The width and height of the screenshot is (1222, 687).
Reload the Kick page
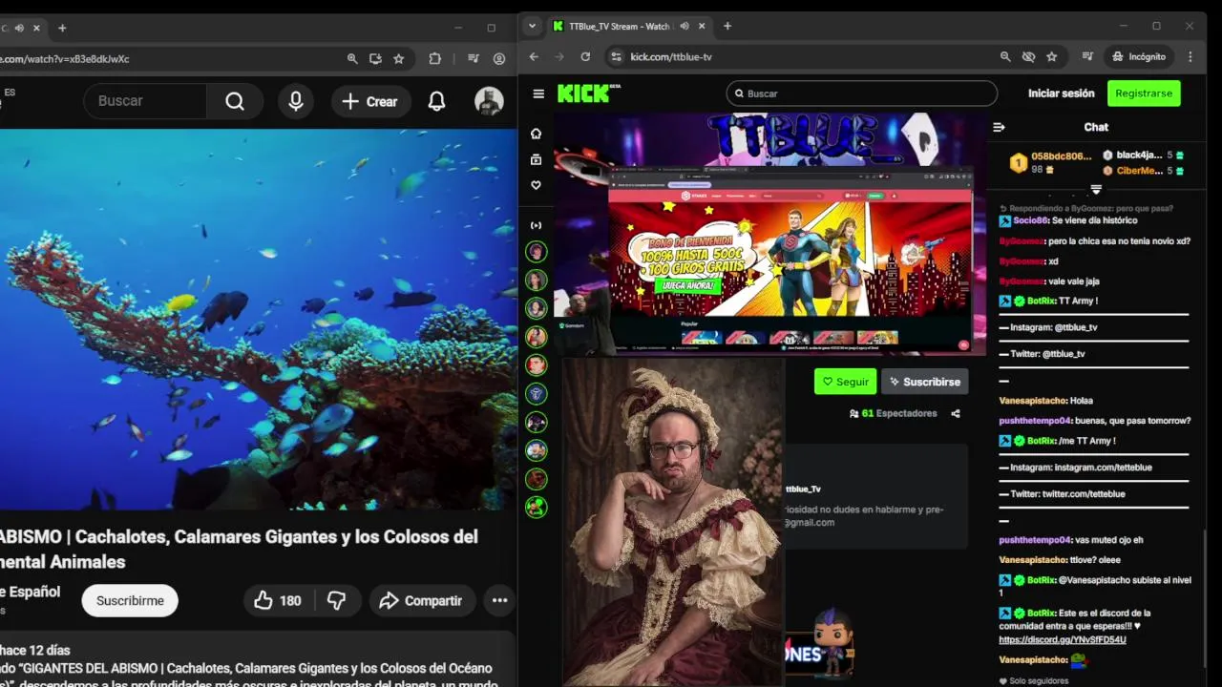pyautogui.click(x=585, y=57)
